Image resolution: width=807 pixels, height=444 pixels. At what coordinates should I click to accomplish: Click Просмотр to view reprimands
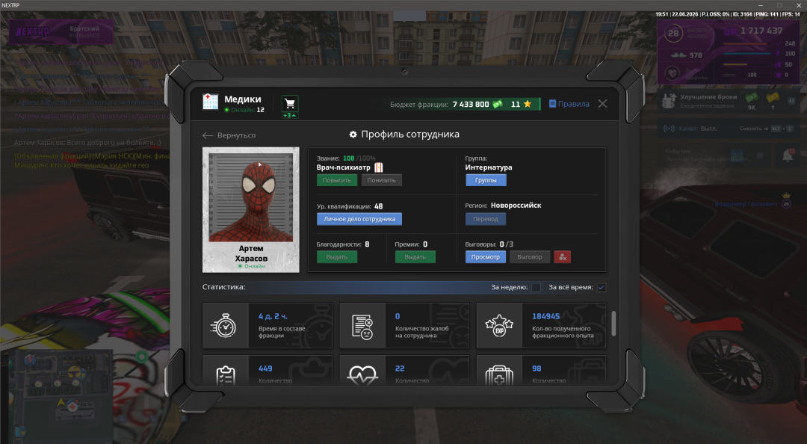486,257
